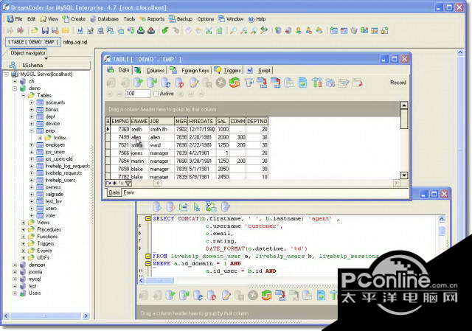Viewport: 472px width, 331px height.
Task: Click the green-orange Refresh icon in table window toolbar
Action: click(x=235, y=83)
